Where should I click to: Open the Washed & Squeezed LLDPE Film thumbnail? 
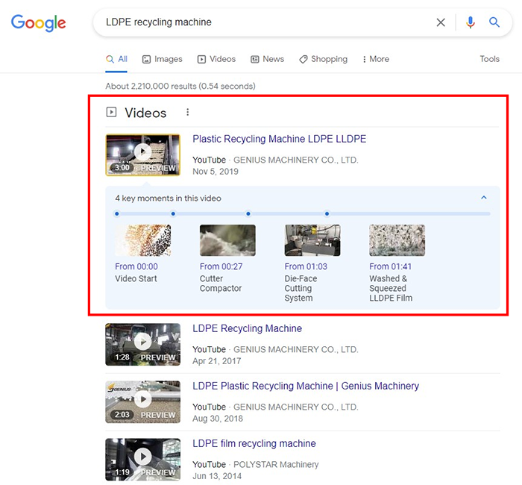[397, 240]
